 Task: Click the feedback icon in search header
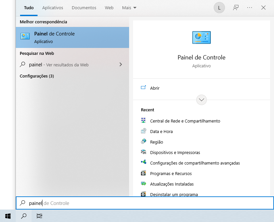(x=236, y=8)
